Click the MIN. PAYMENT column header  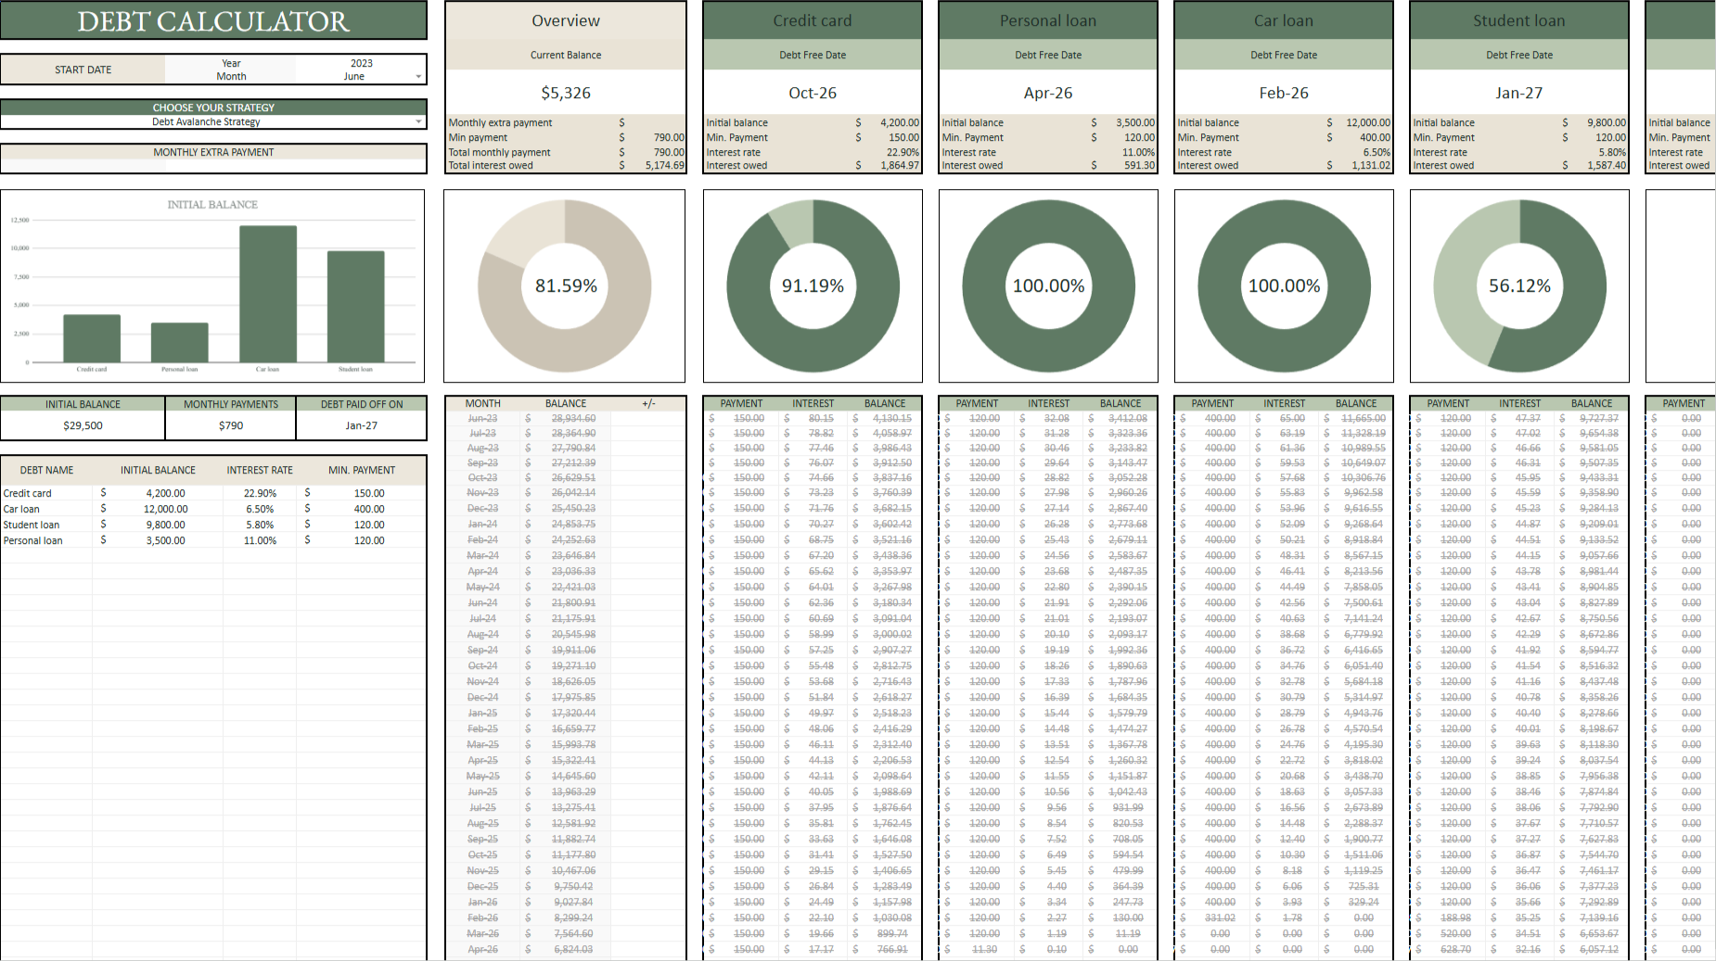pyautogui.click(x=362, y=470)
